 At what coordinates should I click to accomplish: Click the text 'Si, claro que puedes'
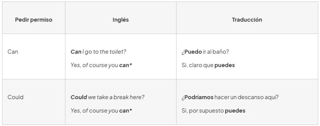[x=208, y=65]
